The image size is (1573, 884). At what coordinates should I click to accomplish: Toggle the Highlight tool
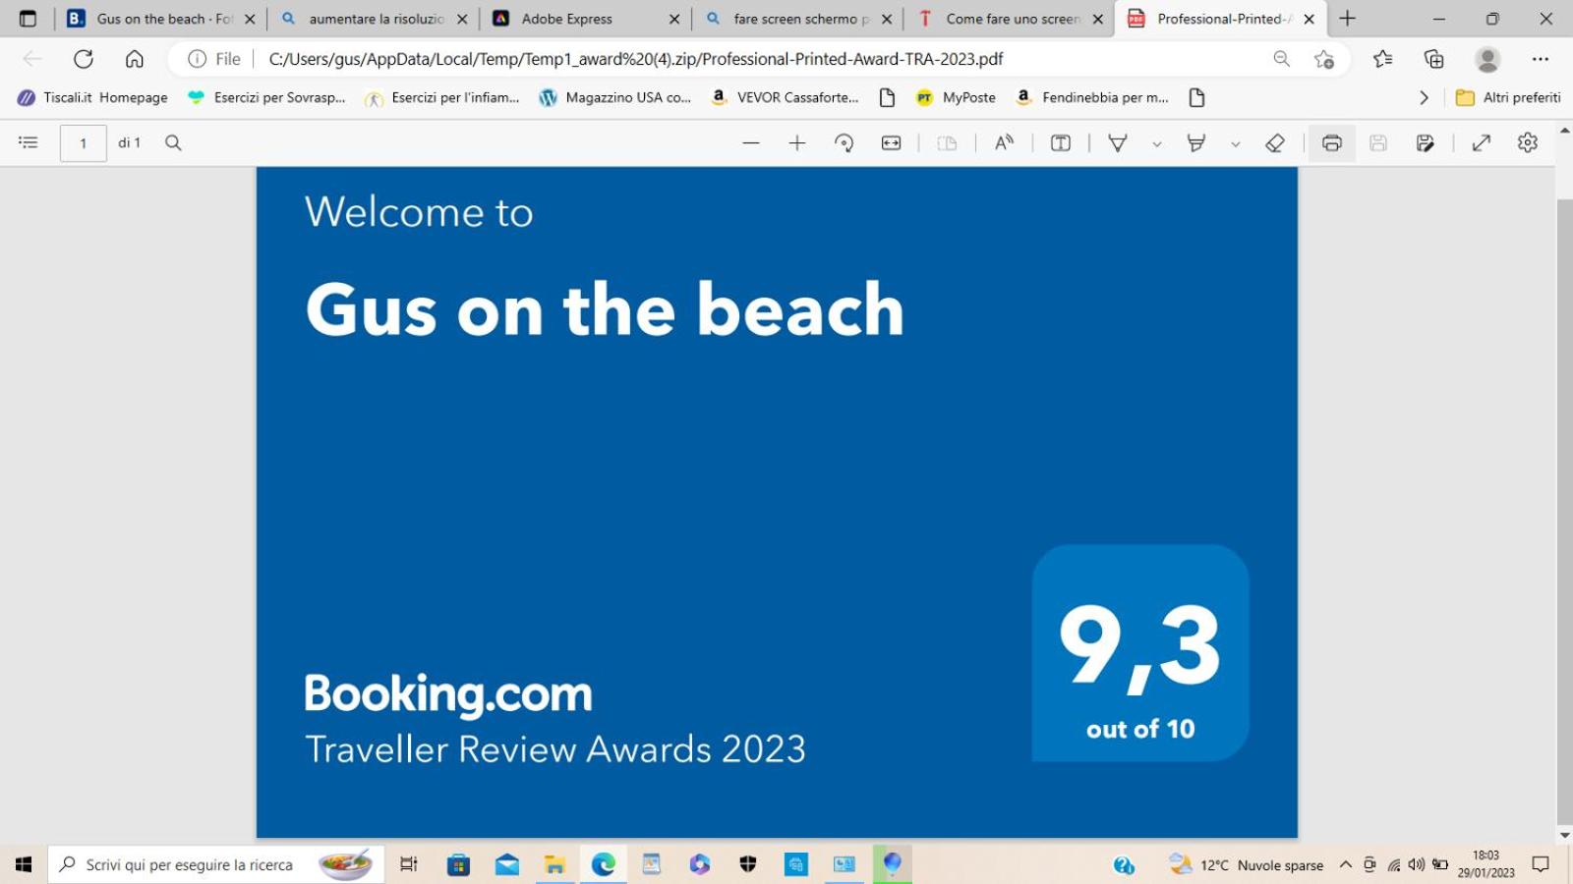1196,143
